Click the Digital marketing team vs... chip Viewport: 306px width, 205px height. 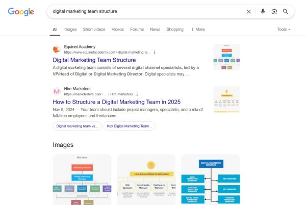click(x=77, y=126)
